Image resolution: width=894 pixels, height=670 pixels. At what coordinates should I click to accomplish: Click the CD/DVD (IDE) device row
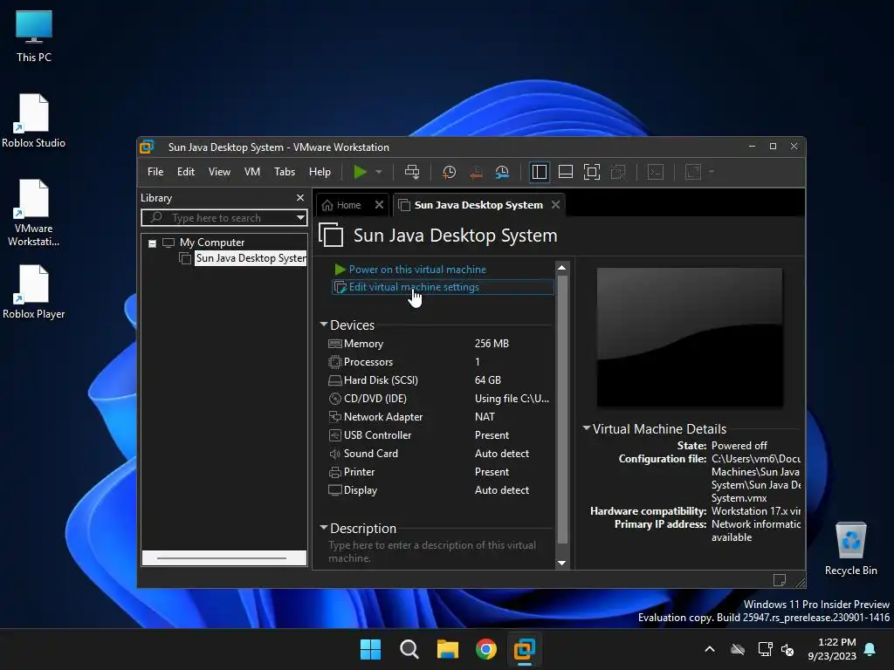439,399
